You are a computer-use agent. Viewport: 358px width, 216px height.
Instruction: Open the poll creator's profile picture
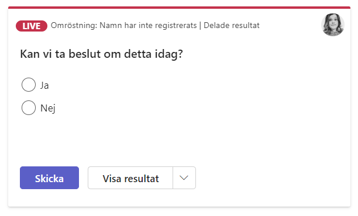click(333, 25)
